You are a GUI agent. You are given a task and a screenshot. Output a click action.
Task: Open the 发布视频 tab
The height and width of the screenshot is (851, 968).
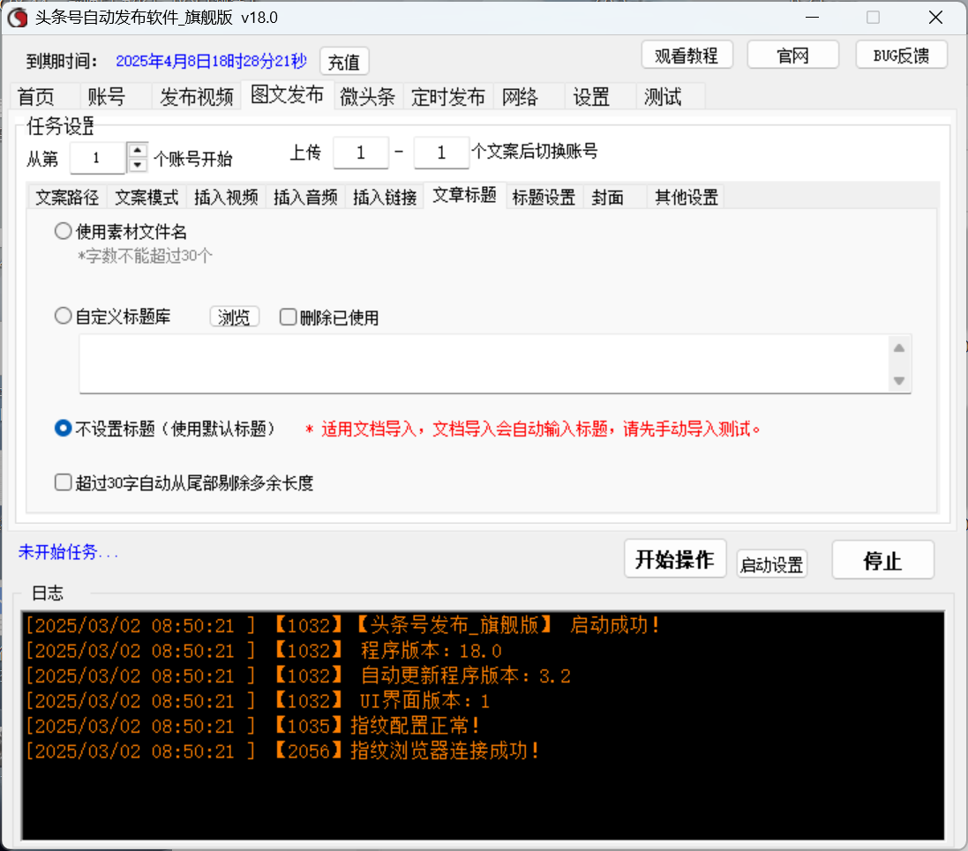pos(196,97)
